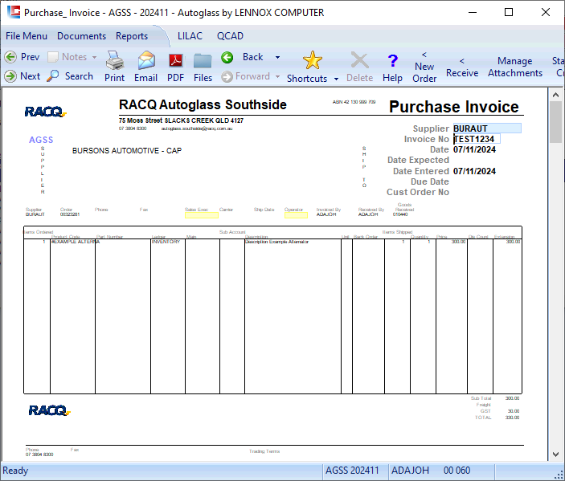Click the Prev green arrow icon
The width and height of the screenshot is (565, 481).
10,57
